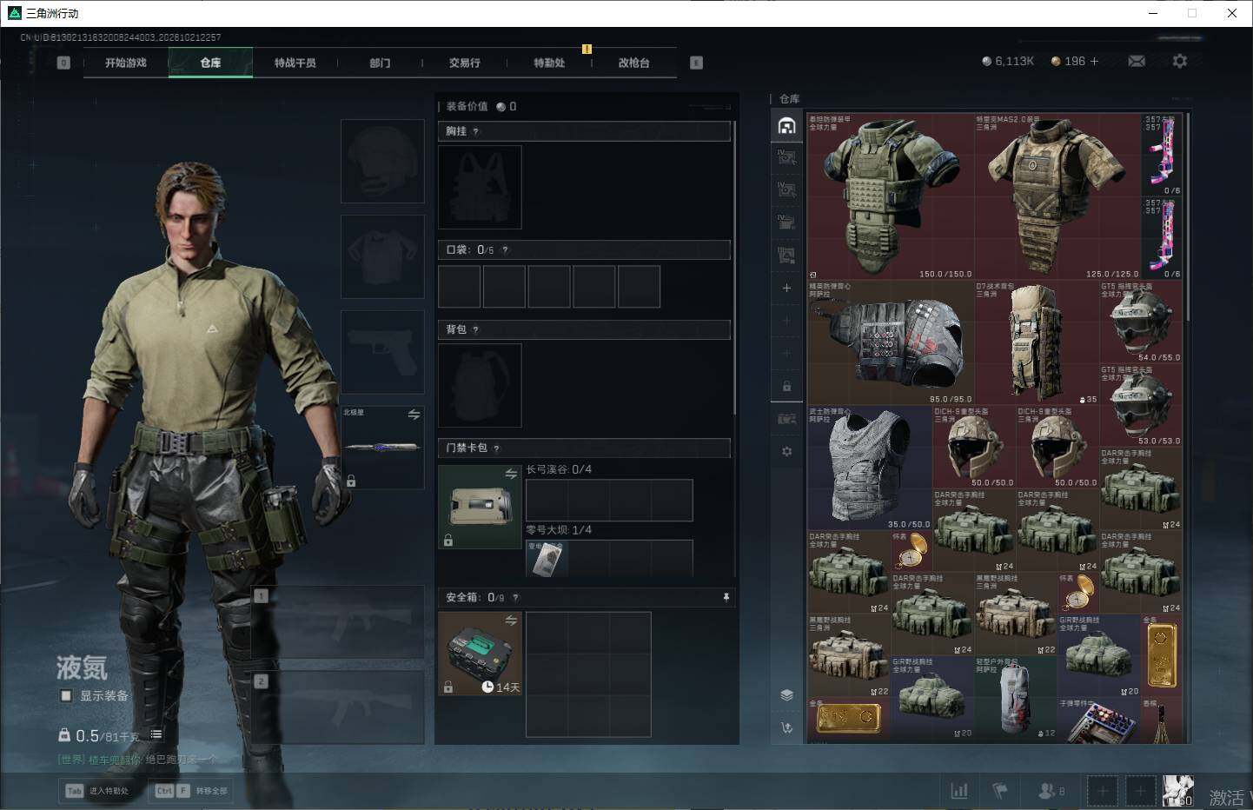The height and width of the screenshot is (810, 1253).
Task: Select the D7战术背包 backpack item
Action: (1037, 342)
